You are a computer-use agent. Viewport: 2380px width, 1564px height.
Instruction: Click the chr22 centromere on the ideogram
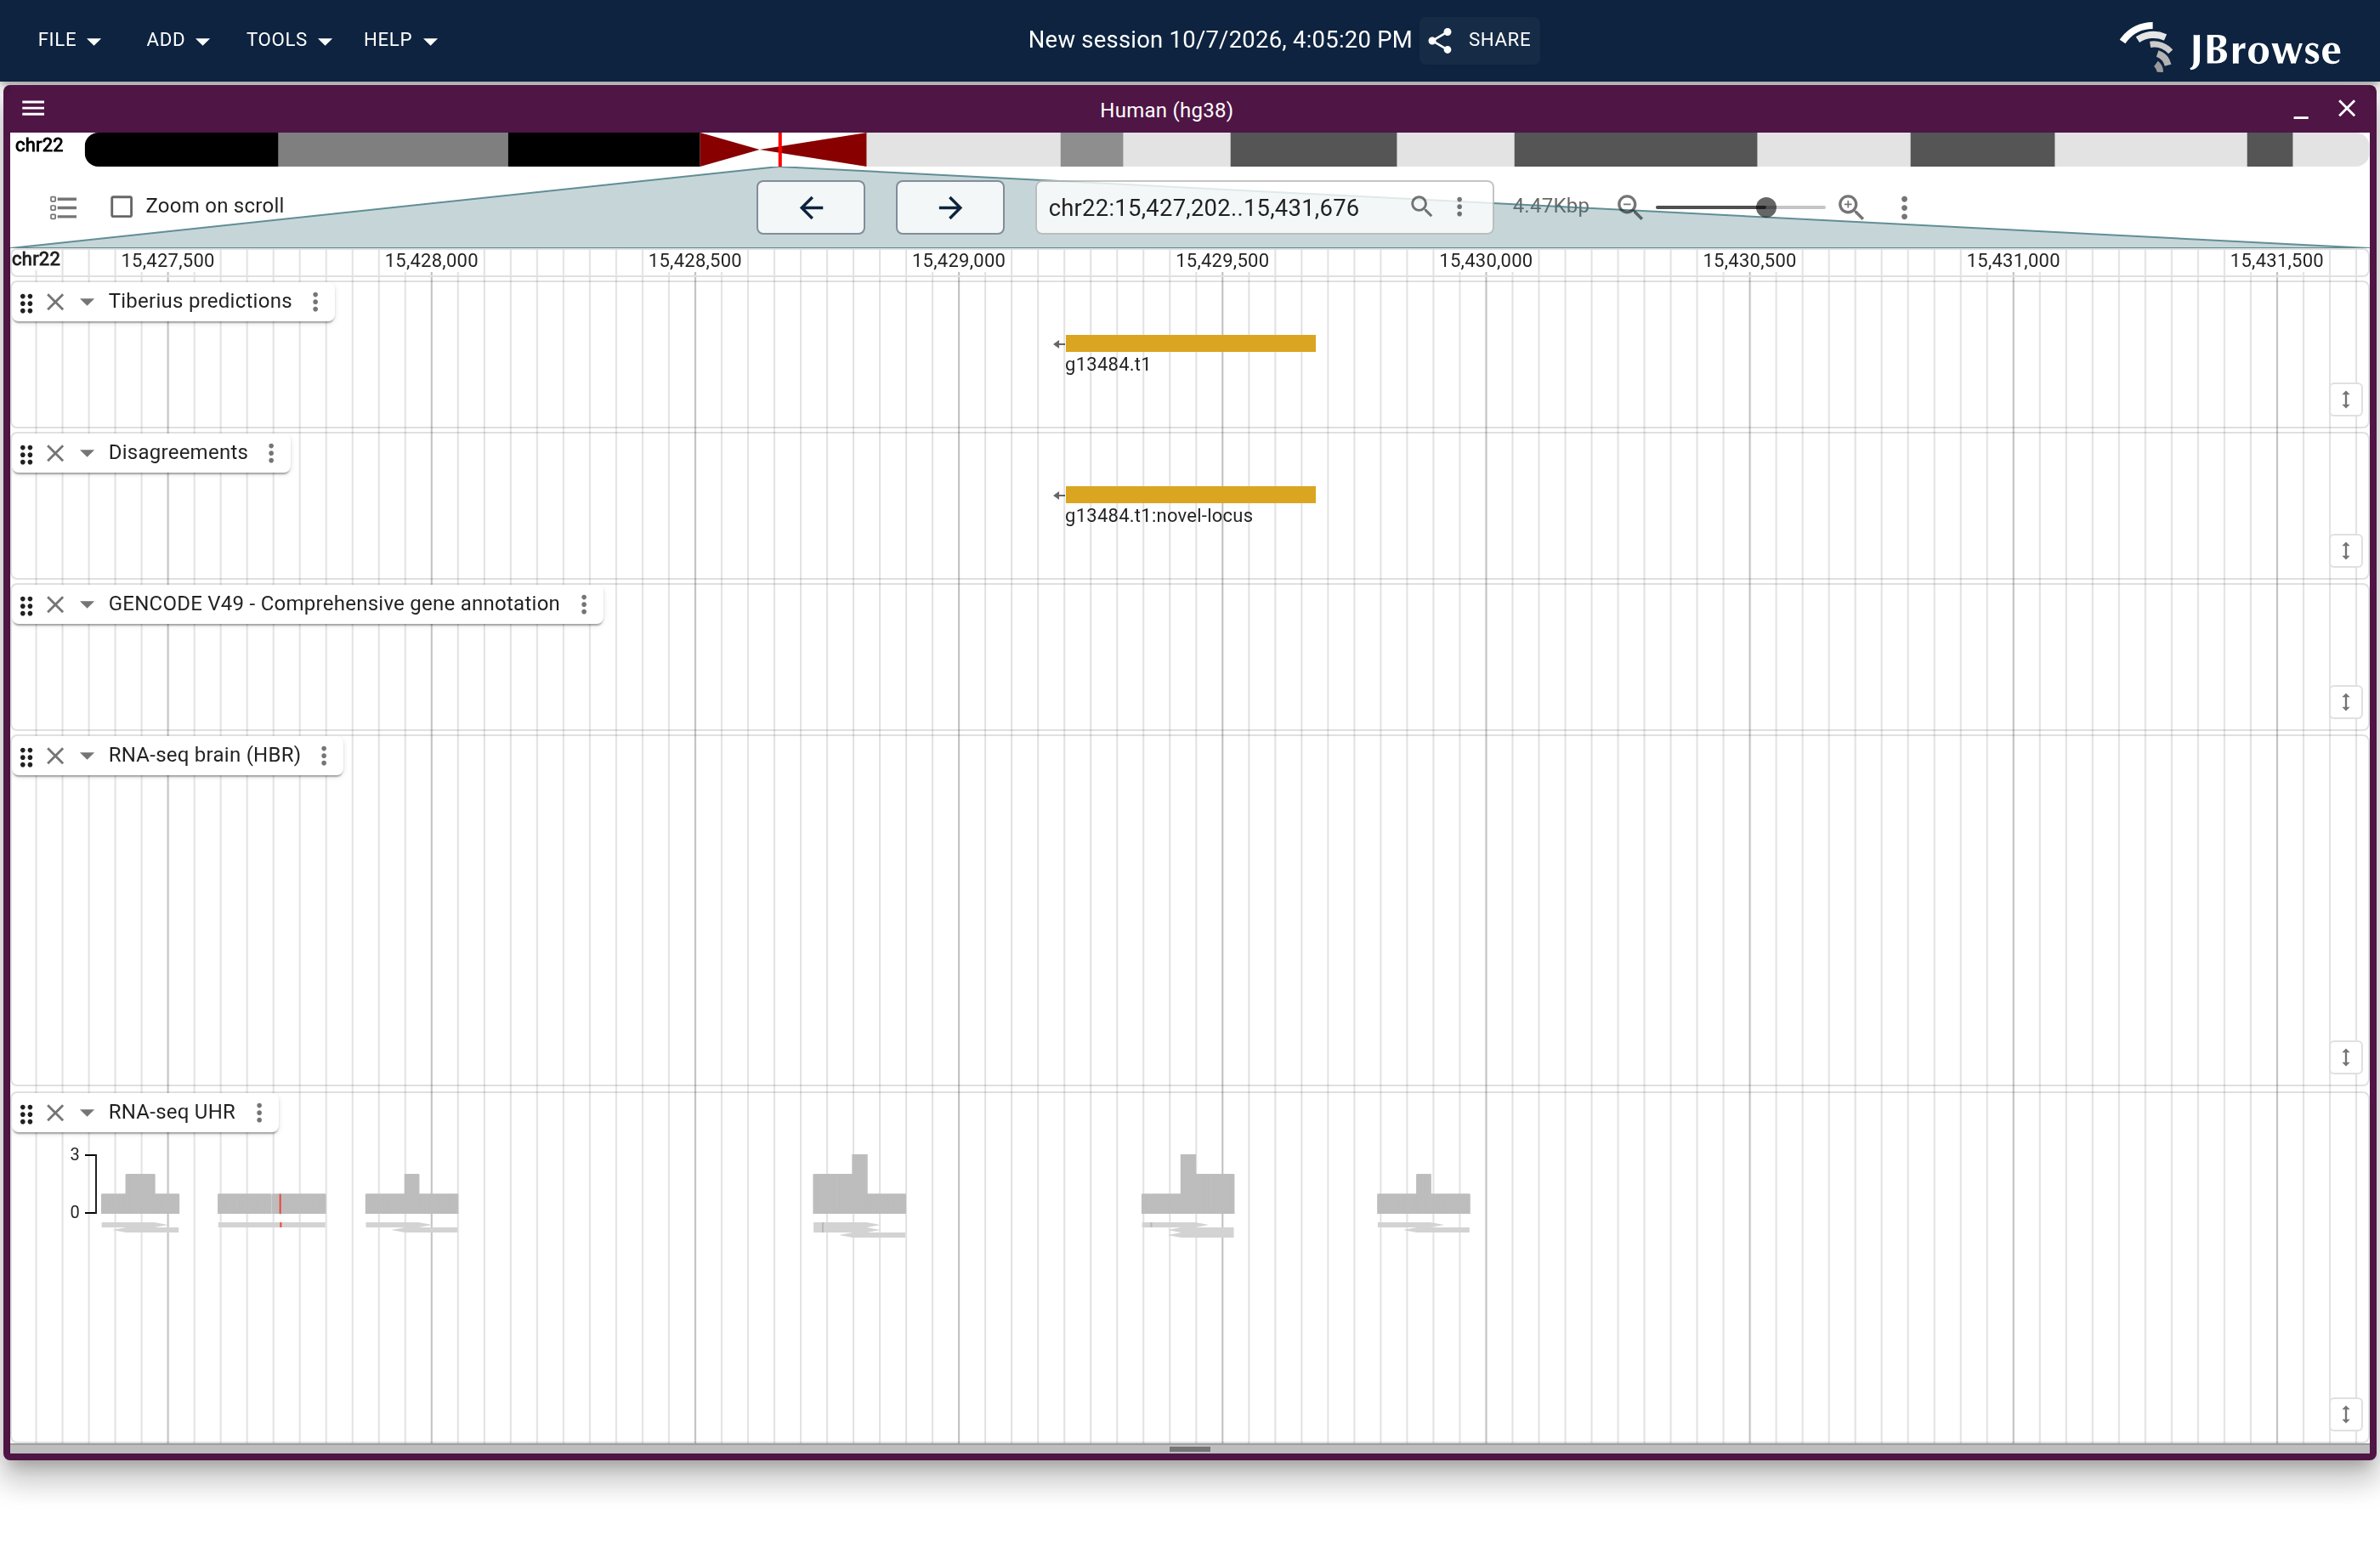(782, 150)
